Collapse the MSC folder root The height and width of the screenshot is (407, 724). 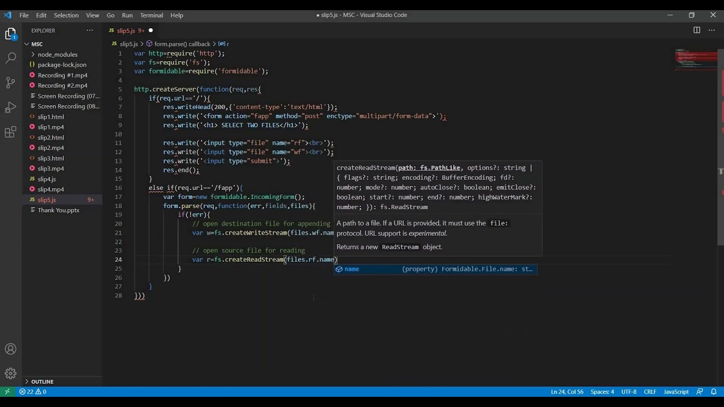[27, 44]
